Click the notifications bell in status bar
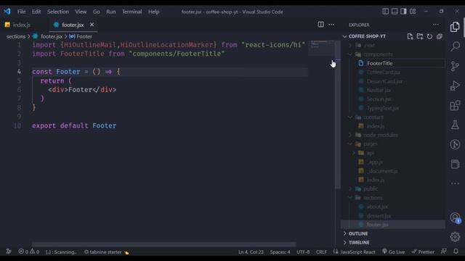465x261 pixels. (456, 252)
